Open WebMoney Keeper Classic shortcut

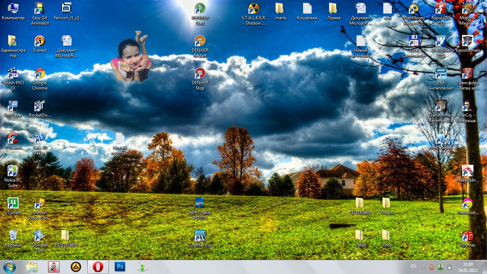pyautogui.click(x=414, y=9)
